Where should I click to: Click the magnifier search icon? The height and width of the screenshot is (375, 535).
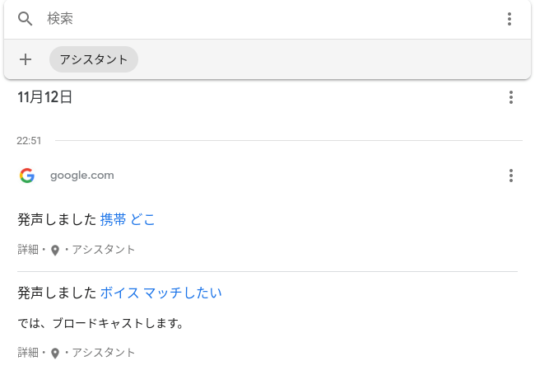[x=25, y=19]
